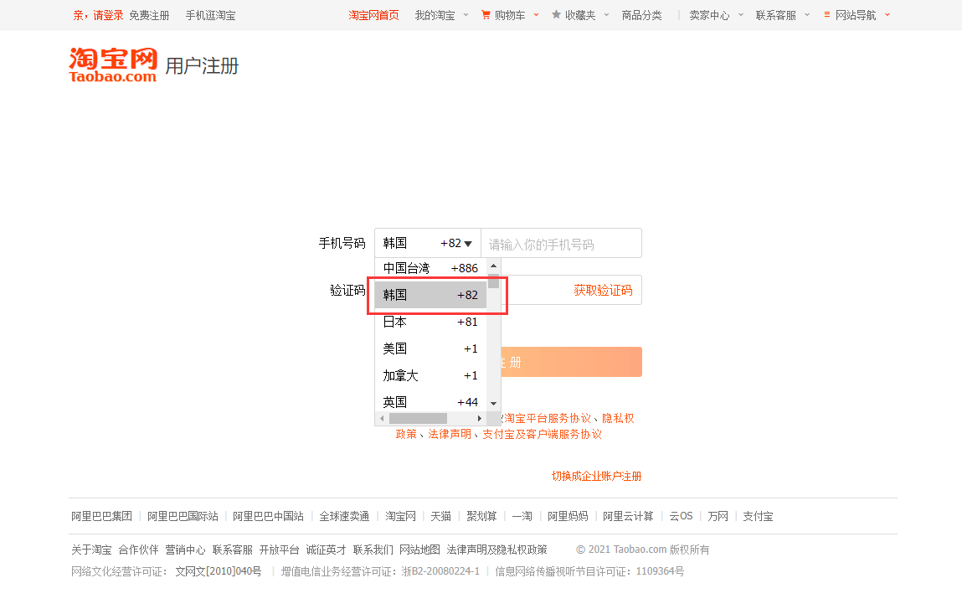Viewport: 962px width, 609px height.
Task: Open the 商品分类 link
Action: (641, 15)
